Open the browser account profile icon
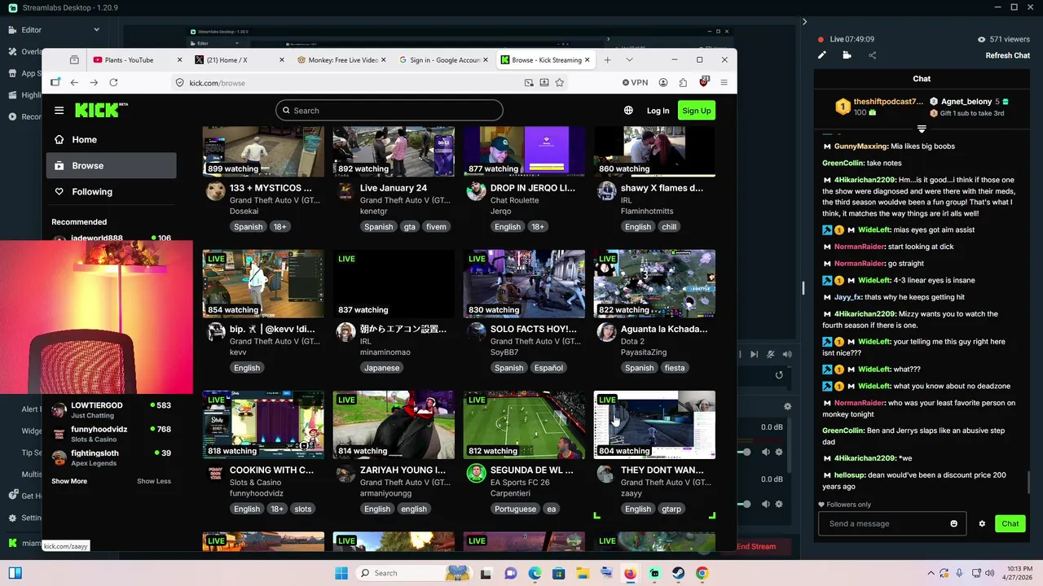Image resolution: width=1043 pixels, height=586 pixels. click(x=663, y=82)
